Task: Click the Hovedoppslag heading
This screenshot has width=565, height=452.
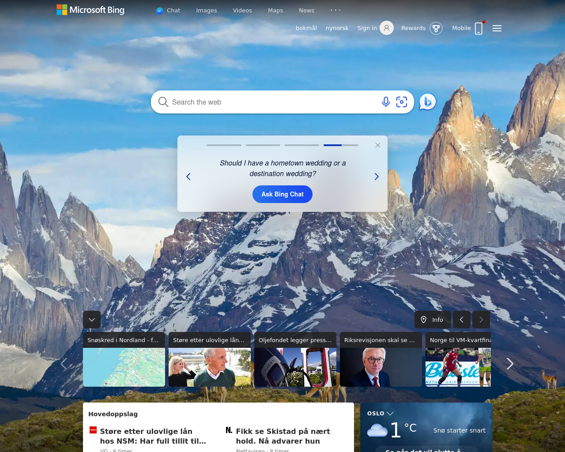Action: point(113,414)
